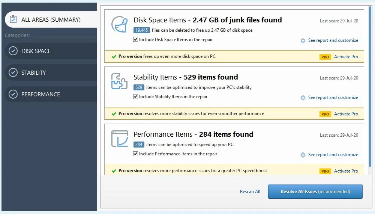Click gear icon beside Disk Space report link

[303, 40]
